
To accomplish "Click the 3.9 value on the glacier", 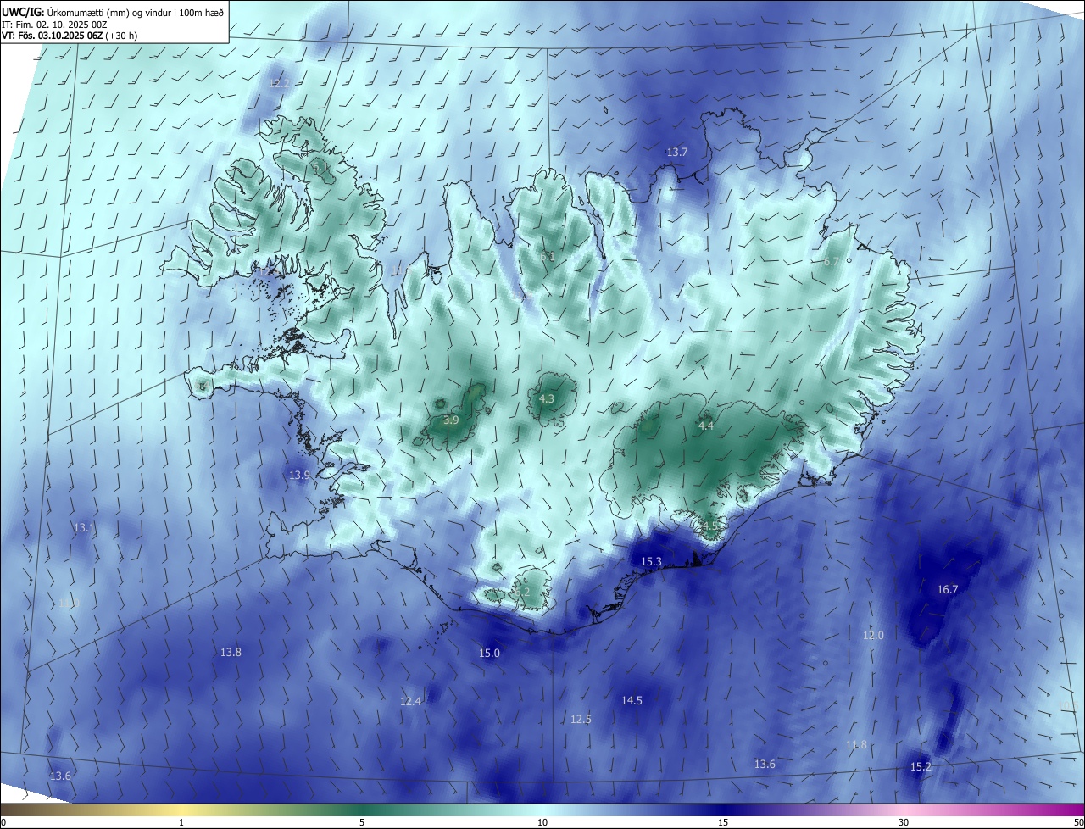I will tap(451, 420).
